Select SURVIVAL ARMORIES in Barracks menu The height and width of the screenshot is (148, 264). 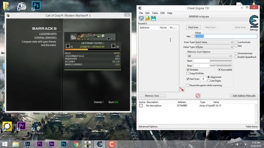[45, 38]
